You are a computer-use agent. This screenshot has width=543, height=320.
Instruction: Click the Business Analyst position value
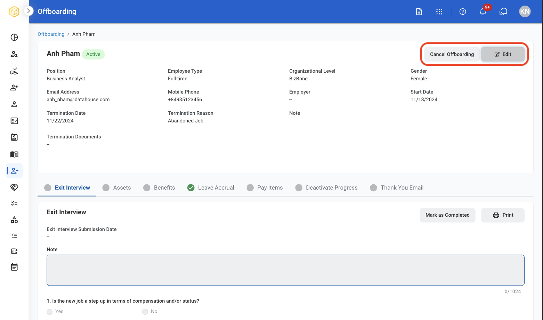[66, 79]
